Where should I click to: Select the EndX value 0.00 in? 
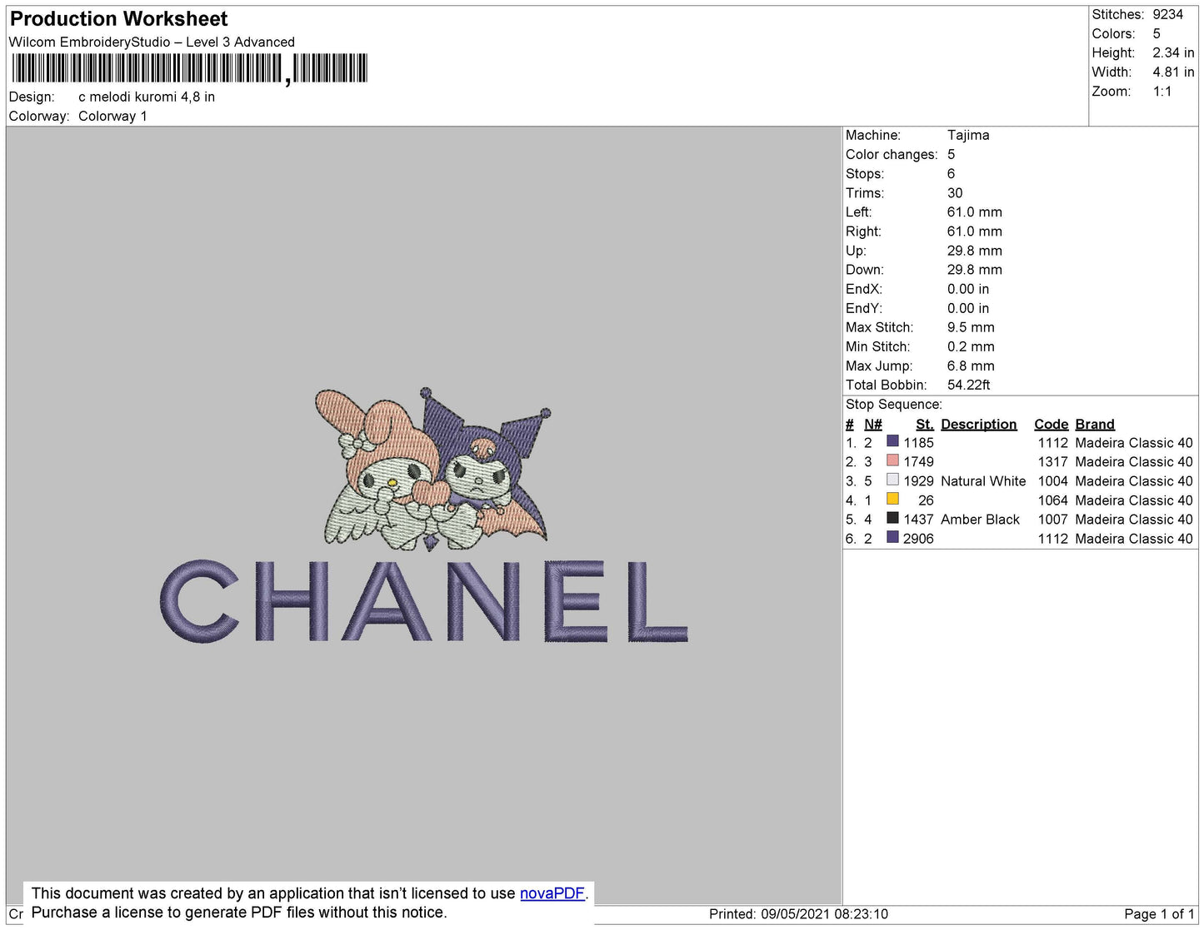tap(968, 288)
